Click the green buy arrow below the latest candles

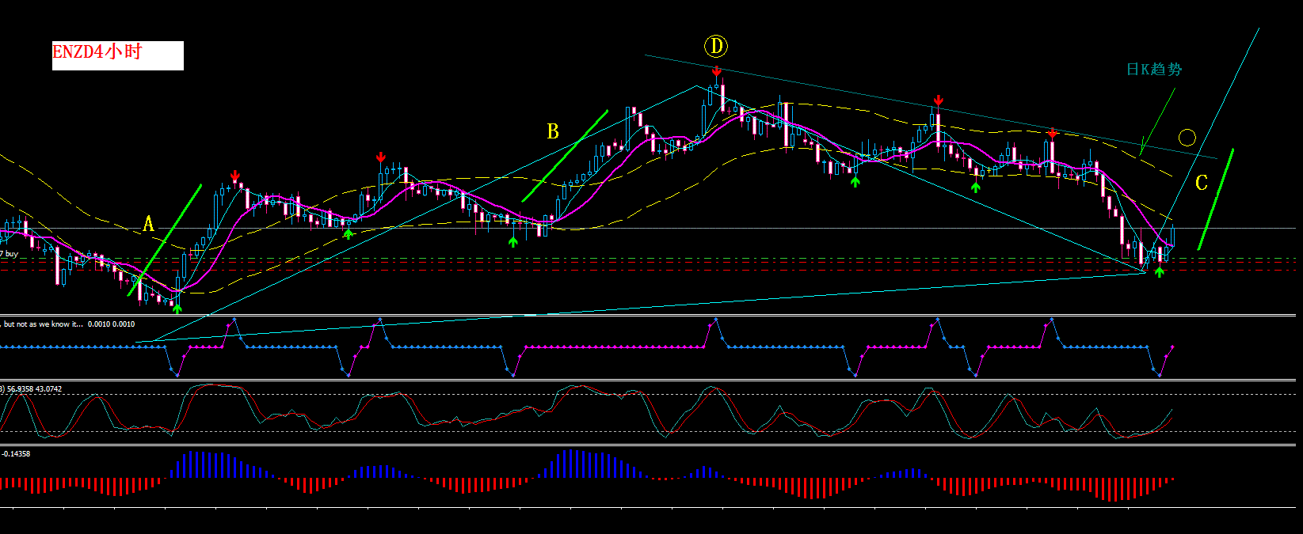(1160, 272)
